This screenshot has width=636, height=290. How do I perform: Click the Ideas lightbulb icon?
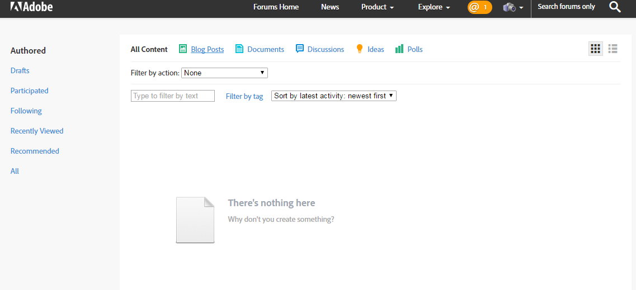[359, 49]
